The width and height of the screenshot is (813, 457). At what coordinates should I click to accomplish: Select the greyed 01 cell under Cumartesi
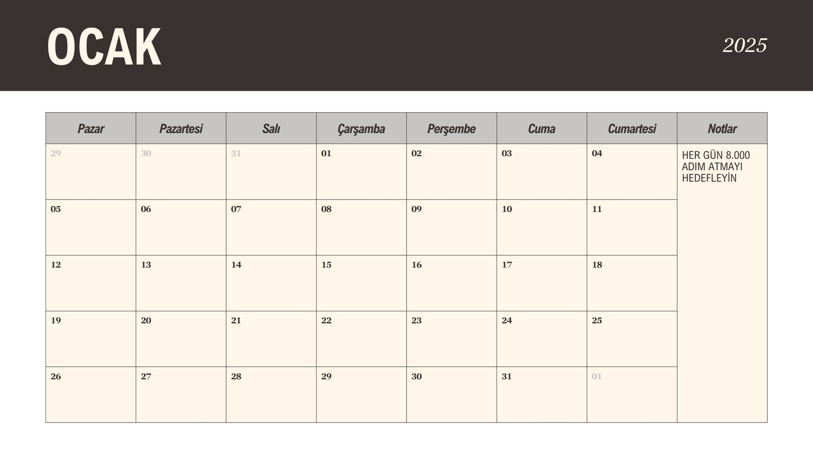click(x=632, y=395)
